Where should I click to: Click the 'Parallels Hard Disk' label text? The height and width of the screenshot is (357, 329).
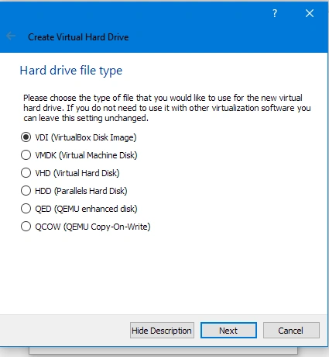pos(91,191)
